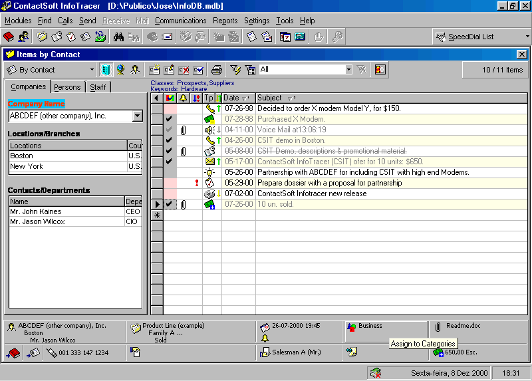Open the Reports menu

[x=225, y=21]
